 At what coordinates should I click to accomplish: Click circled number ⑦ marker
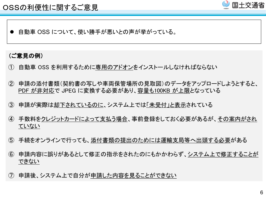click(x=11, y=175)
